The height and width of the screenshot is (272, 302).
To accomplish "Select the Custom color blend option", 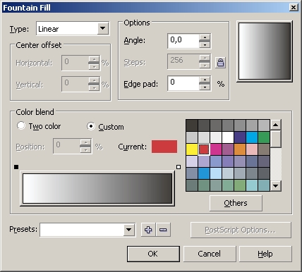I will pyautogui.click(x=91, y=126).
